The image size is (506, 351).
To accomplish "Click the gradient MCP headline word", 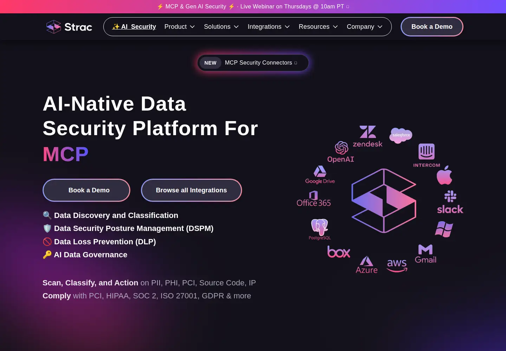I will click(66, 154).
